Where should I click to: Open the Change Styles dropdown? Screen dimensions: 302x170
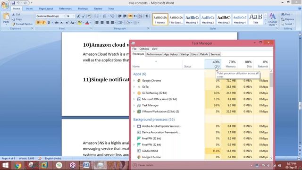[x=273, y=19]
